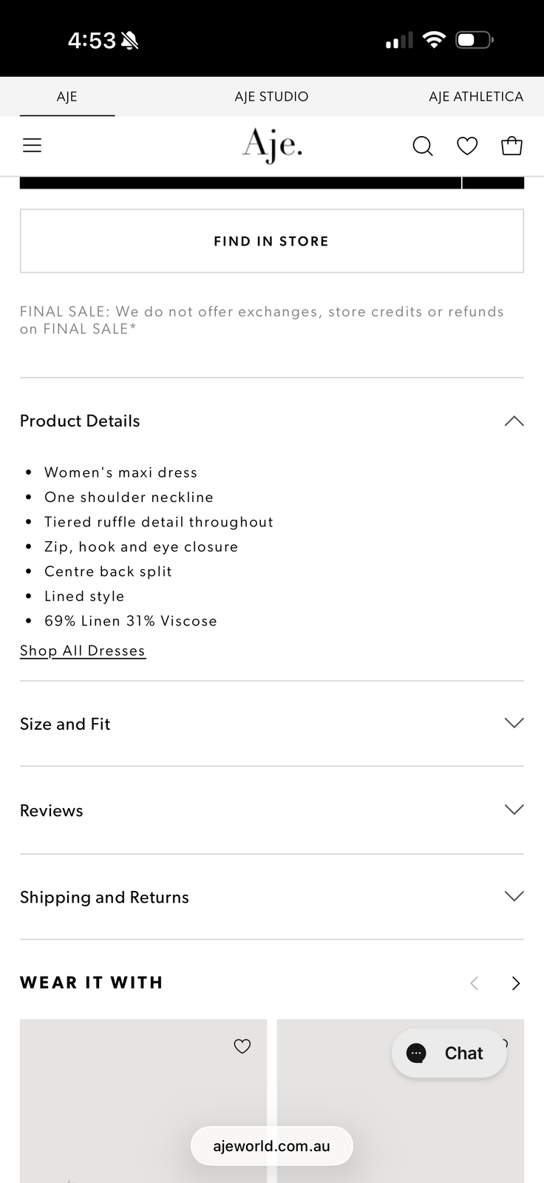Screen dimensions: 544x1183
Task: Collapse the Product Details section
Action: point(514,421)
